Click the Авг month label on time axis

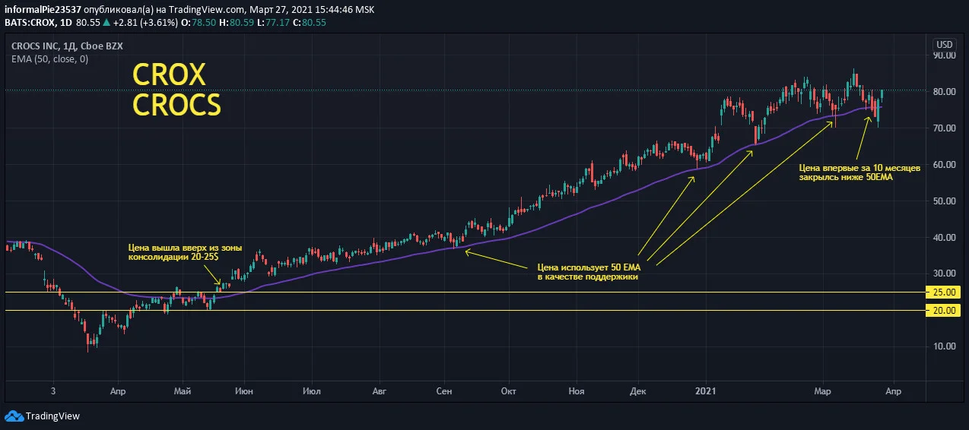380,391
